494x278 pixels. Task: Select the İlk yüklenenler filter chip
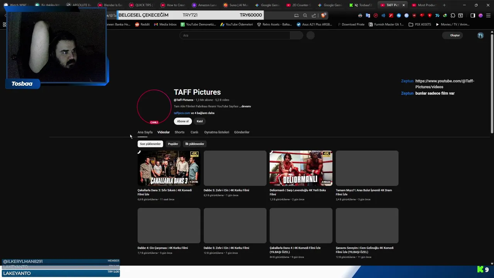[195, 144]
